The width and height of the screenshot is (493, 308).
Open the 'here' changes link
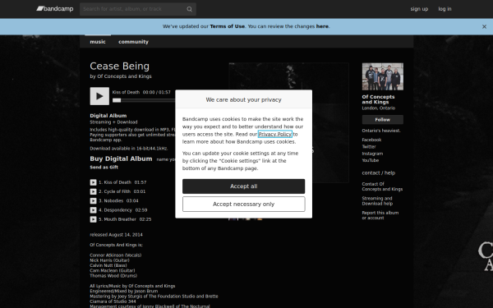point(322,26)
